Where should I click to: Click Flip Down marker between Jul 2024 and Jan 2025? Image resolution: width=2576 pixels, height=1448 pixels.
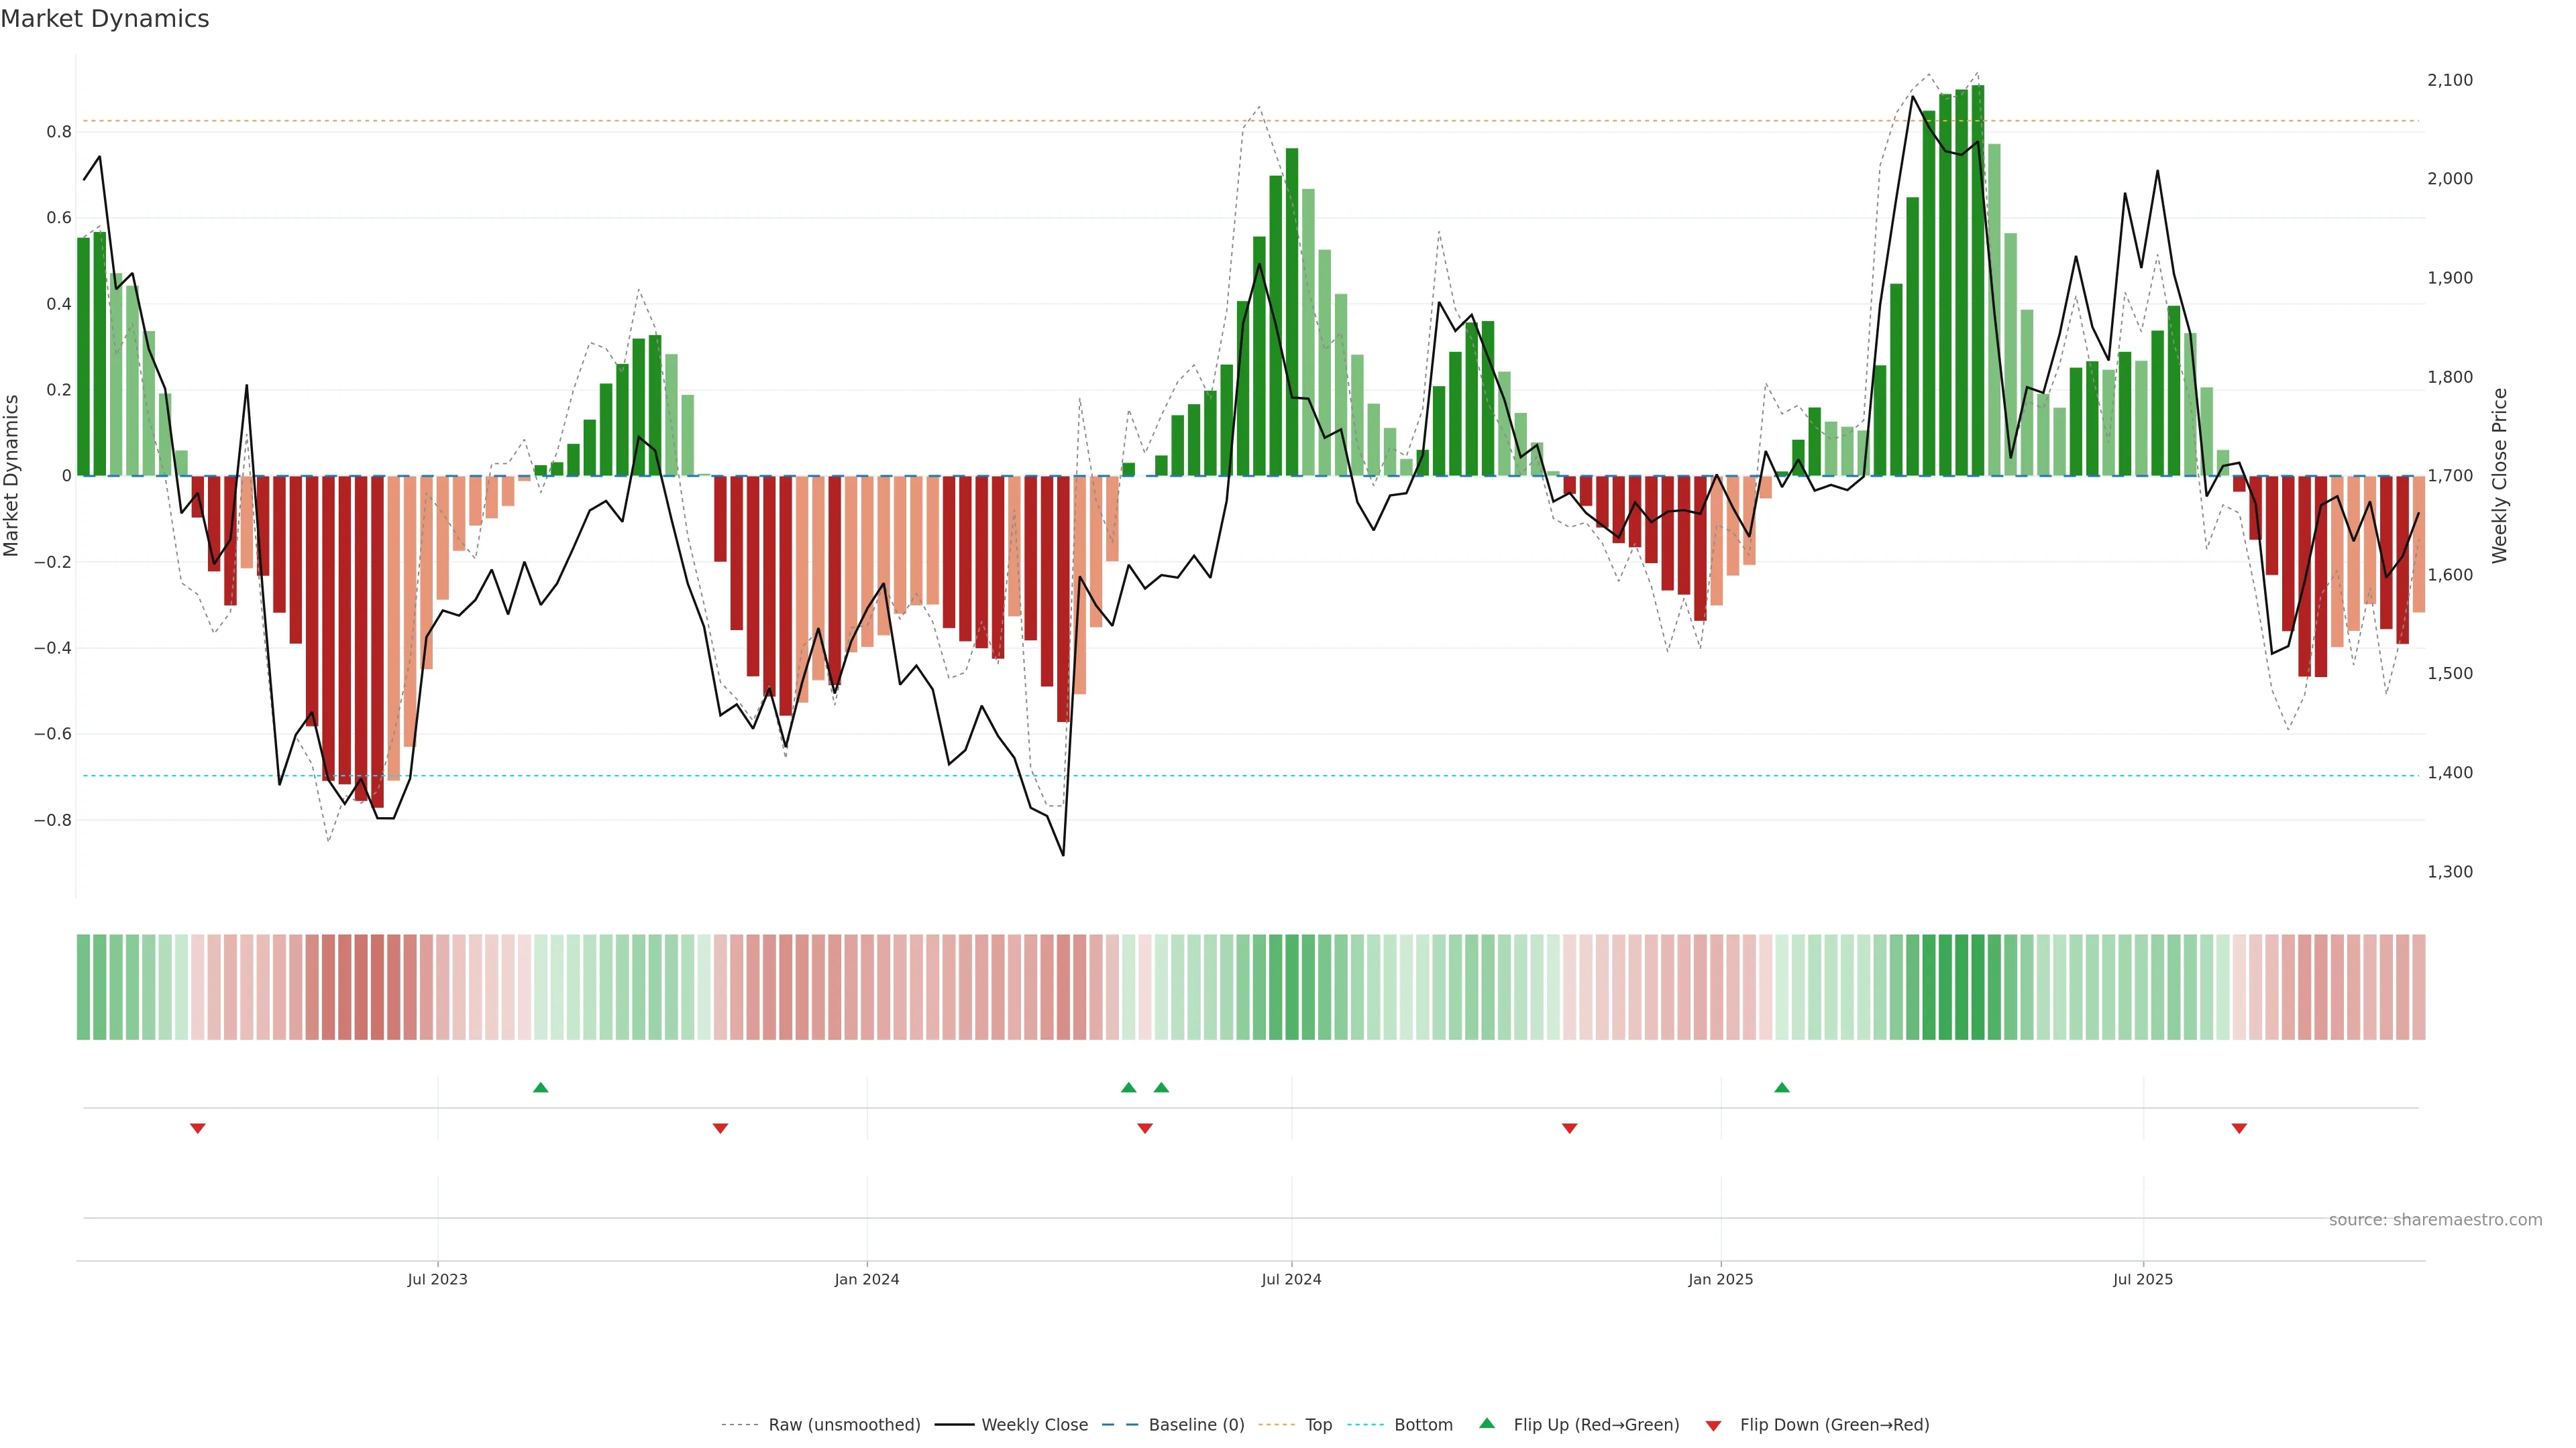click(x=1569, y=1128)
